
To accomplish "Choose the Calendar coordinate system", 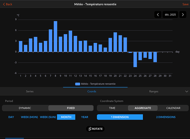I will click(x=173, y=108).
